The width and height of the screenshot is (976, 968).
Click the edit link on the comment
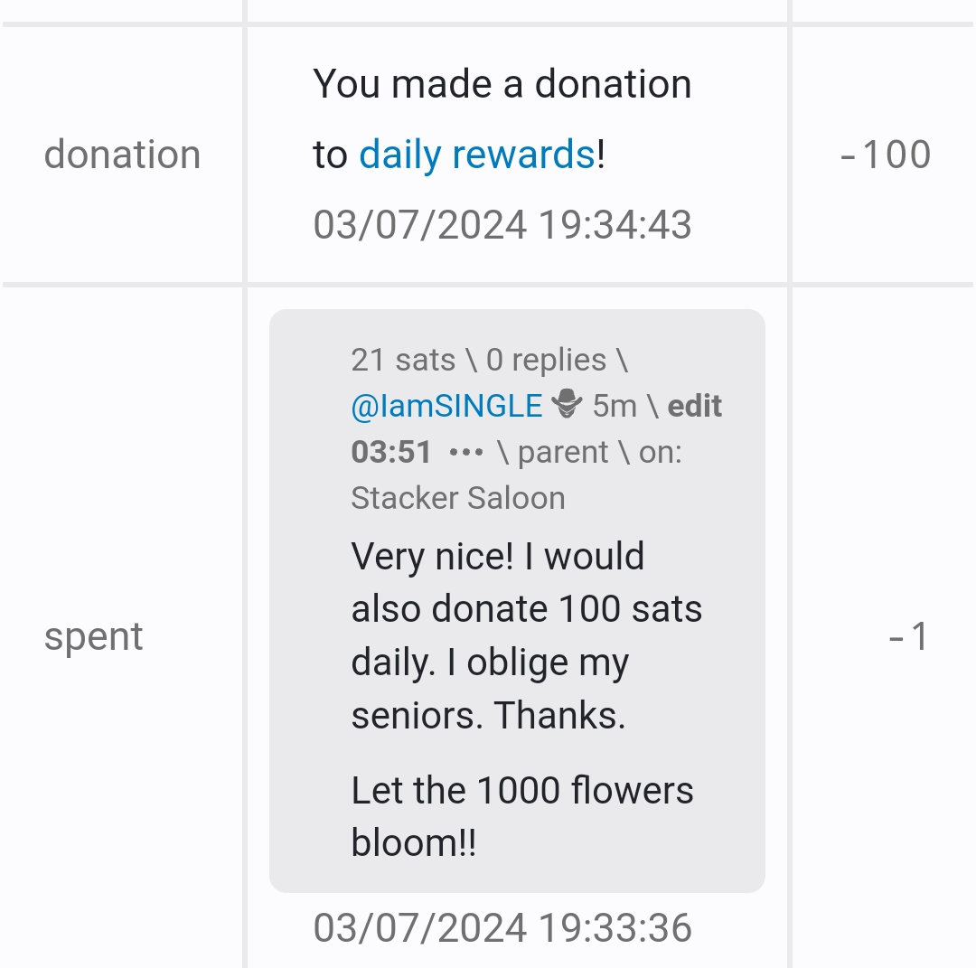click(x=695, y=406)
